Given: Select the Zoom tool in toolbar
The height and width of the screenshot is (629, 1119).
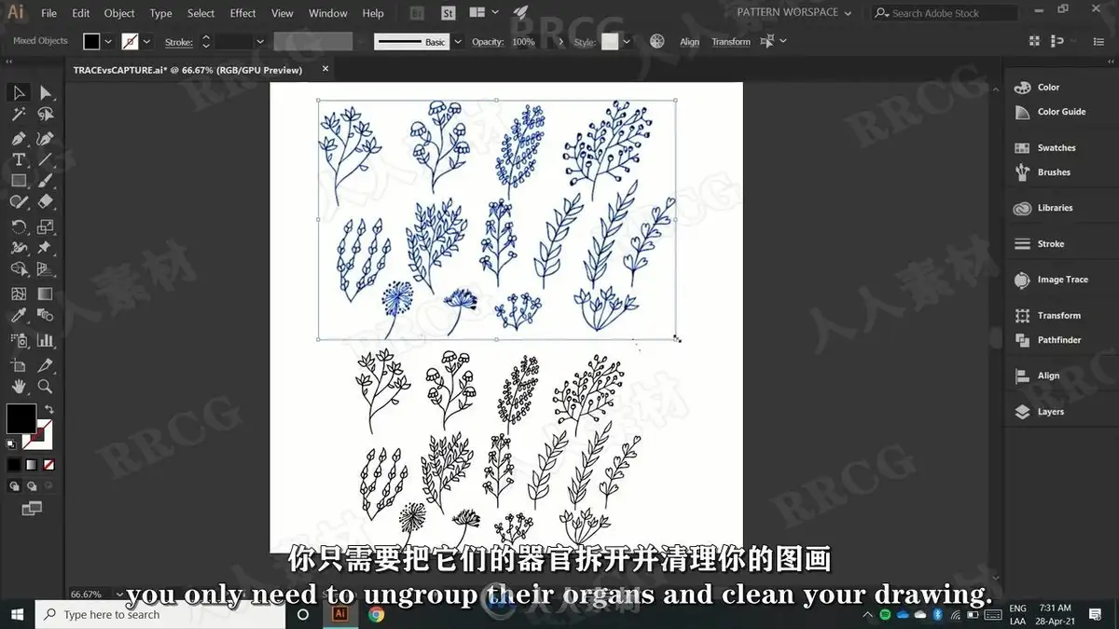Looking at the screenshot, I should tap(45, 386).
